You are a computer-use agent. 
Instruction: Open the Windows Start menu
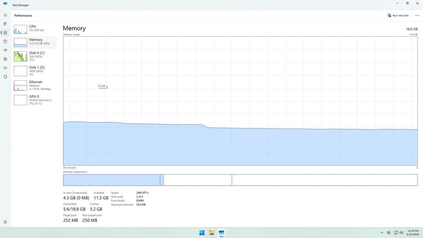[202, 233]
